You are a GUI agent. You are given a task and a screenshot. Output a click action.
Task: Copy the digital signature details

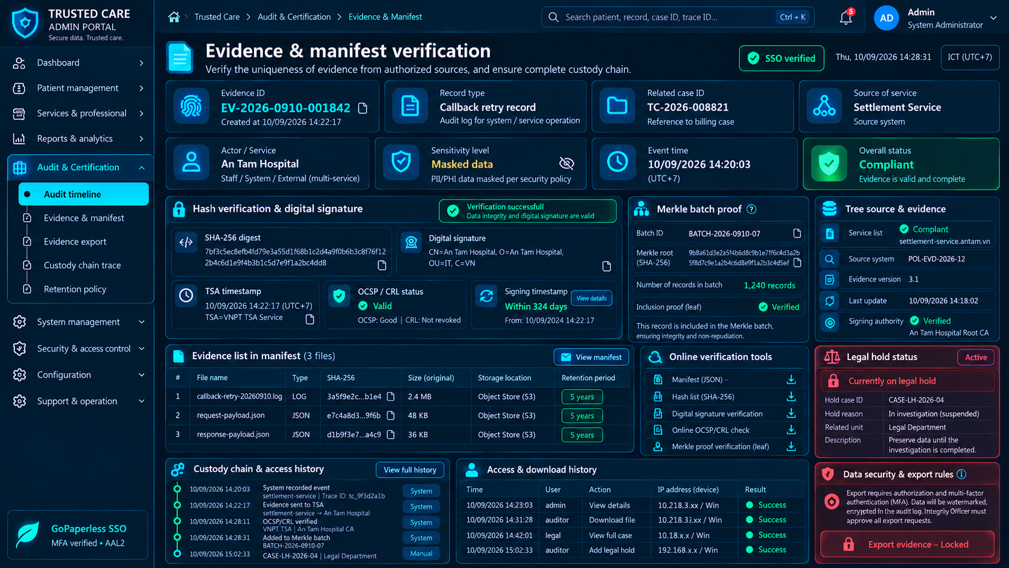point(606,266)
